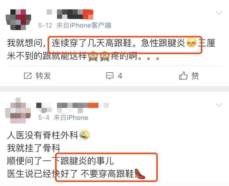Open the comments bubble icon showing 4
Image resolution: width=229 pixels, height=186 pixels.
(x=110, y=76)
